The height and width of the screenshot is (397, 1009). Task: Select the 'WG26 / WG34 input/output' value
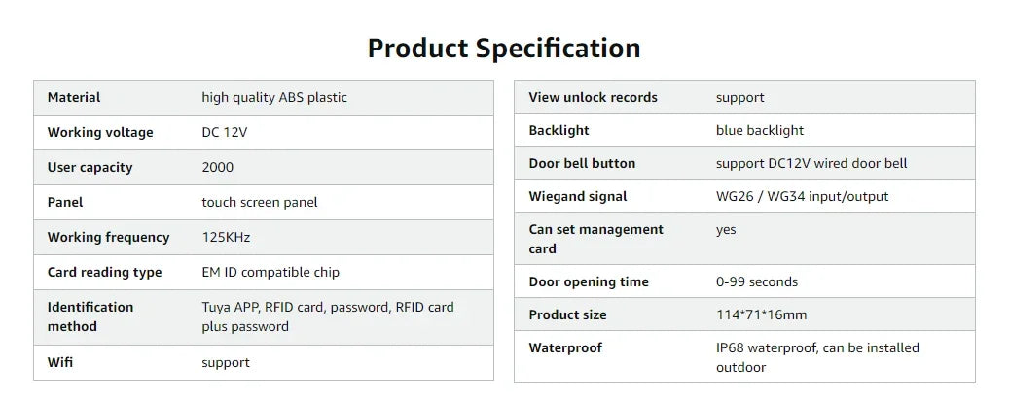[802, 196]
